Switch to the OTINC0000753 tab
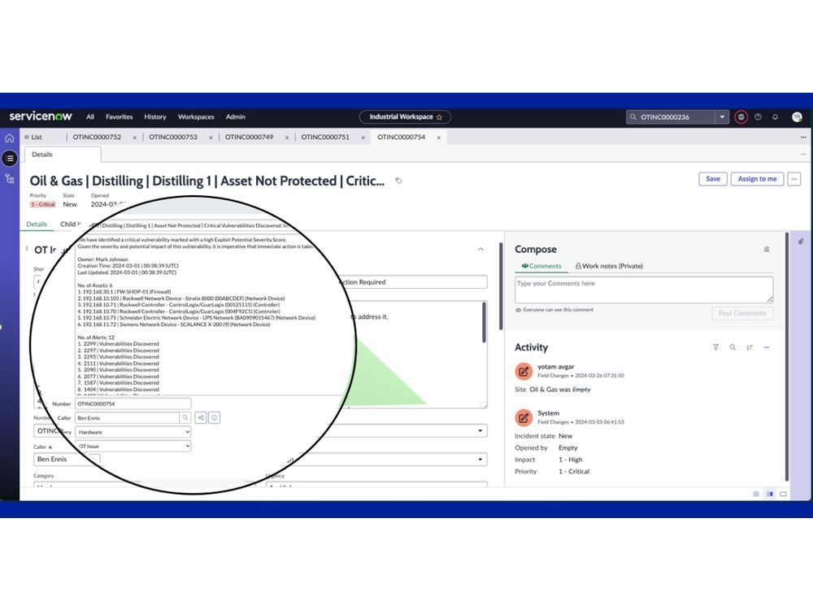This screenshot has width=813, height=610. click(x=172, y=137)
